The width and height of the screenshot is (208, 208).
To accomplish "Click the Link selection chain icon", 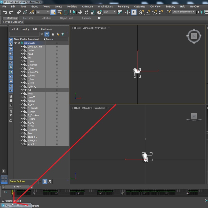I will [x=19, y=12].
